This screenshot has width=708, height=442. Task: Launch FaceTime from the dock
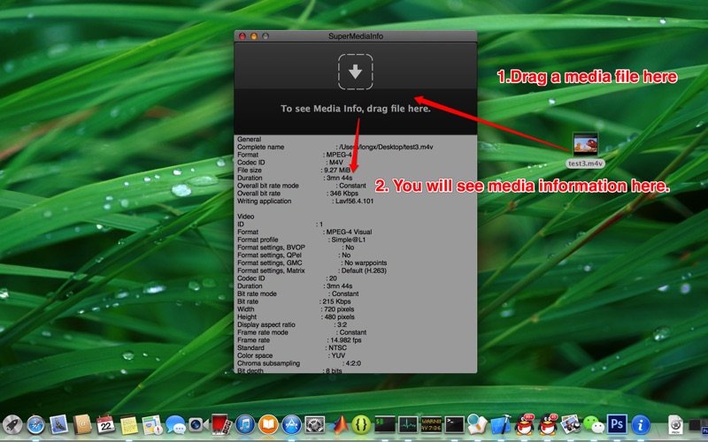(x=198, y=425)
